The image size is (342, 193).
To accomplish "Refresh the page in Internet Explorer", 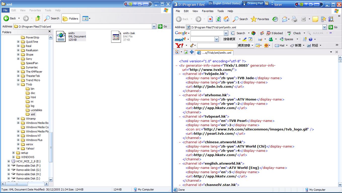I will 218,19.
